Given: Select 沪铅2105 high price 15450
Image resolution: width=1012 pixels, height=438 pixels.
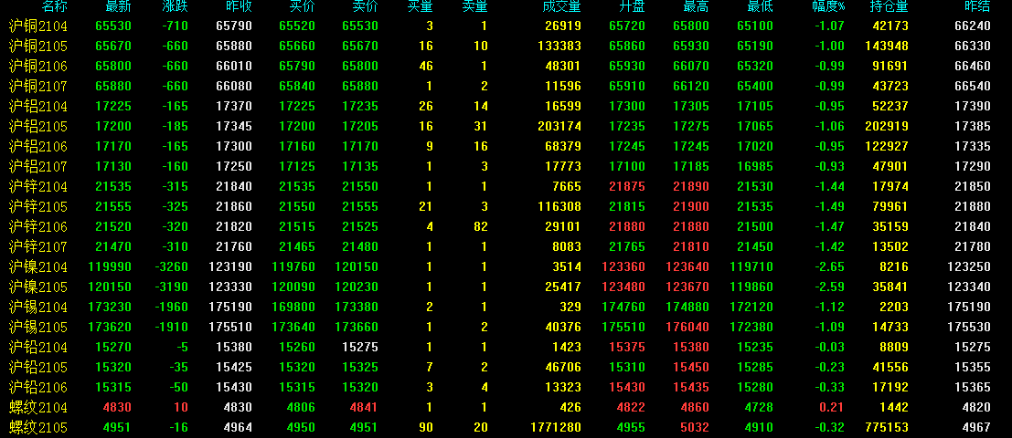Looking at the screenshot, I should click(x=690, y=368).
